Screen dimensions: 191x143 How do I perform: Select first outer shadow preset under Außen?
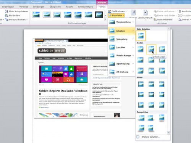[141, 49]
